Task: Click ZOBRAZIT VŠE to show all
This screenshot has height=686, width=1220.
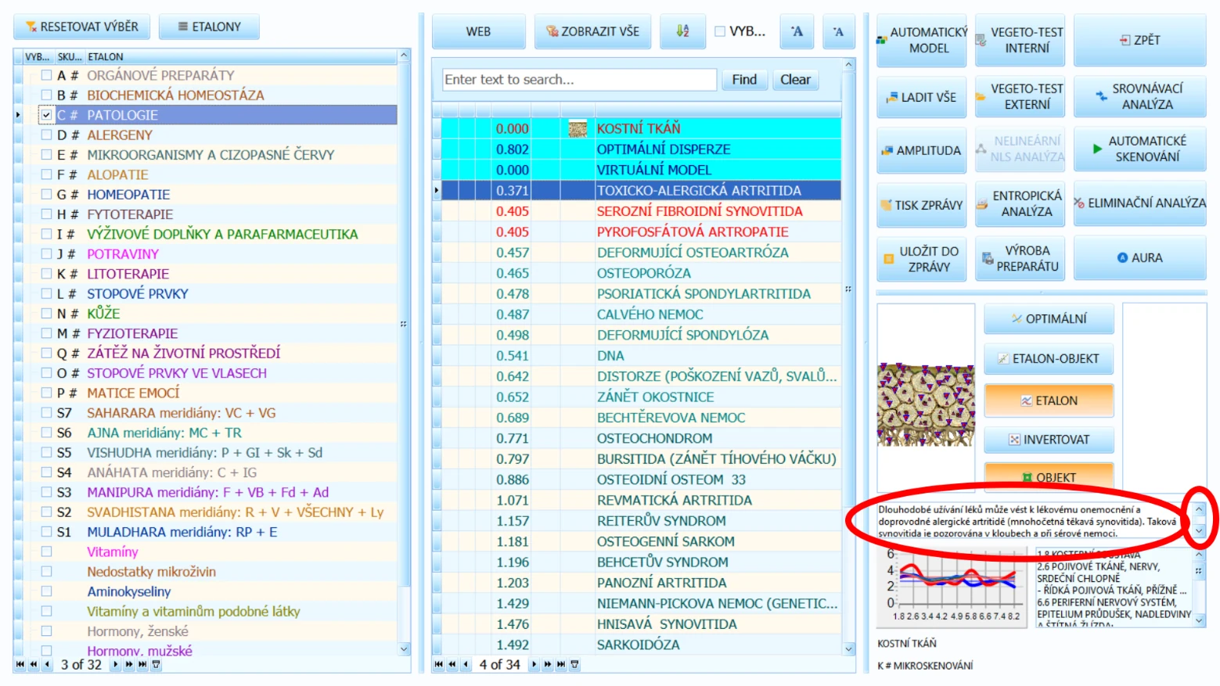Action: (592, 32)
